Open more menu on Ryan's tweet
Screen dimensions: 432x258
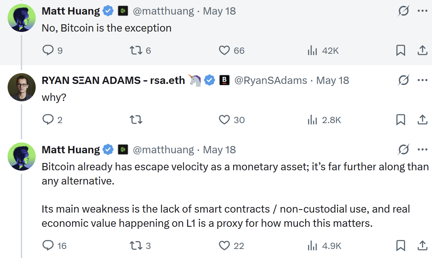pyautogui.click(x=422, y=80)
